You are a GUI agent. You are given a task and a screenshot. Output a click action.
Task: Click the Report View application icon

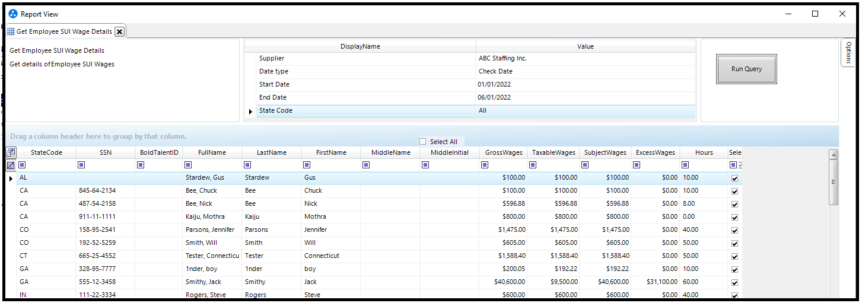[x=13, y=14]
